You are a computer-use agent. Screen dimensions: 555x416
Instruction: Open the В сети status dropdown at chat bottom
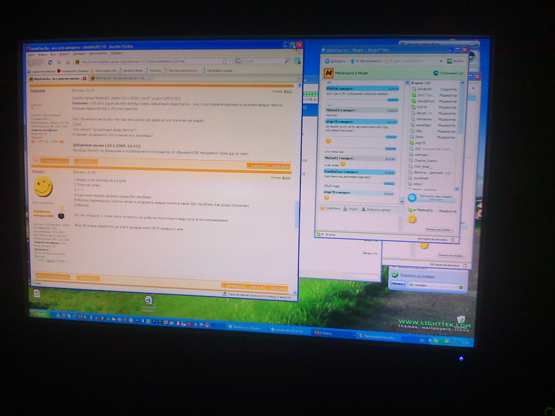click(326, 235)
